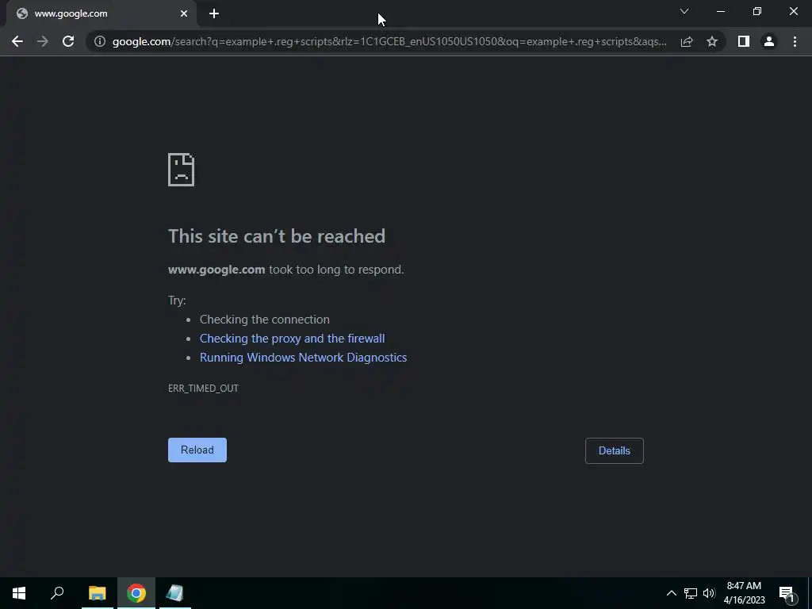This screenshot has height=609, width=812.
Task: Close the www.google.com tab
Action: click(x=184, y=13)
